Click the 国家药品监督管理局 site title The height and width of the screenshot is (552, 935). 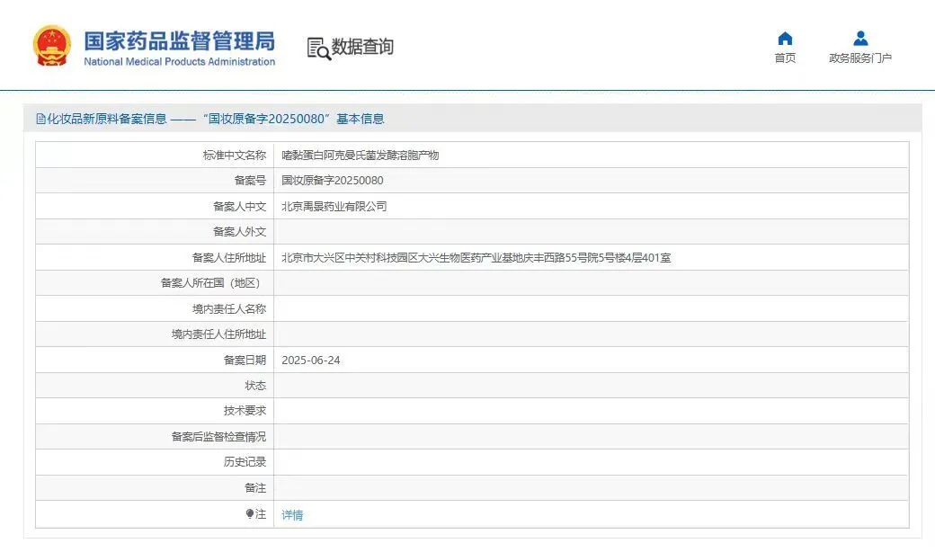(x=179, y=40)
